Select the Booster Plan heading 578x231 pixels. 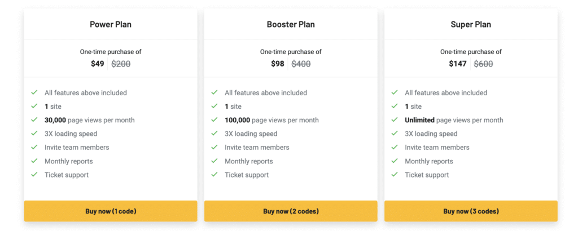[x=291, y=24]
